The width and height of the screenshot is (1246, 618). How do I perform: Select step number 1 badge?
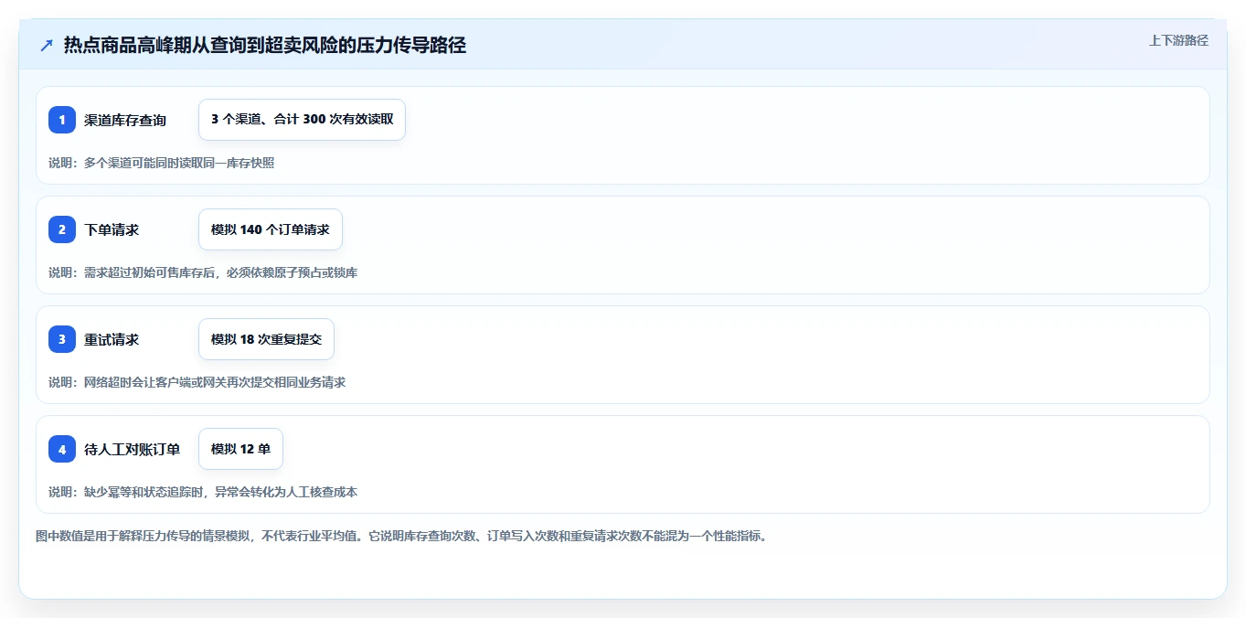coord(62,120)
